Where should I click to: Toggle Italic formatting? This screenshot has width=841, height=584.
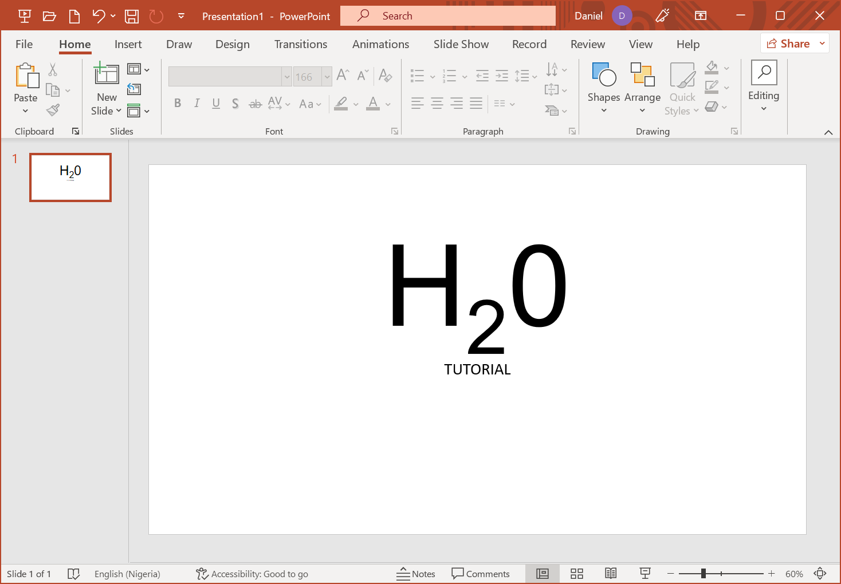tap(197, 104)
